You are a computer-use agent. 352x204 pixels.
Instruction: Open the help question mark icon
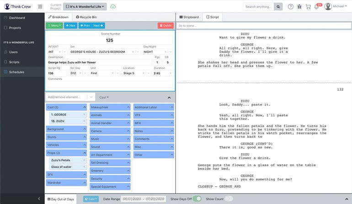click(290, 7)
